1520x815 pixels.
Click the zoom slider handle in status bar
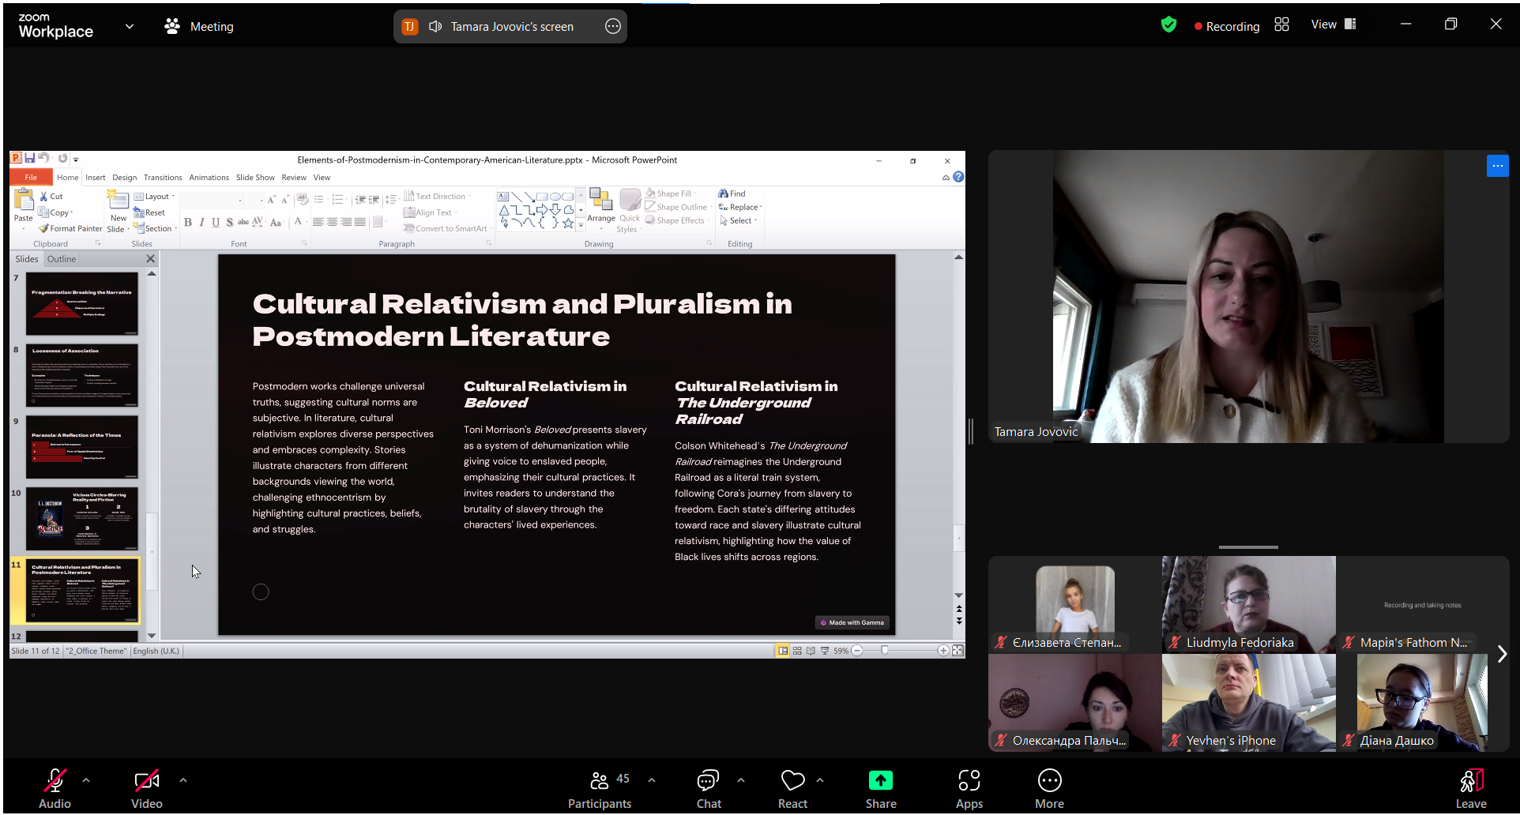coord(885,651)
